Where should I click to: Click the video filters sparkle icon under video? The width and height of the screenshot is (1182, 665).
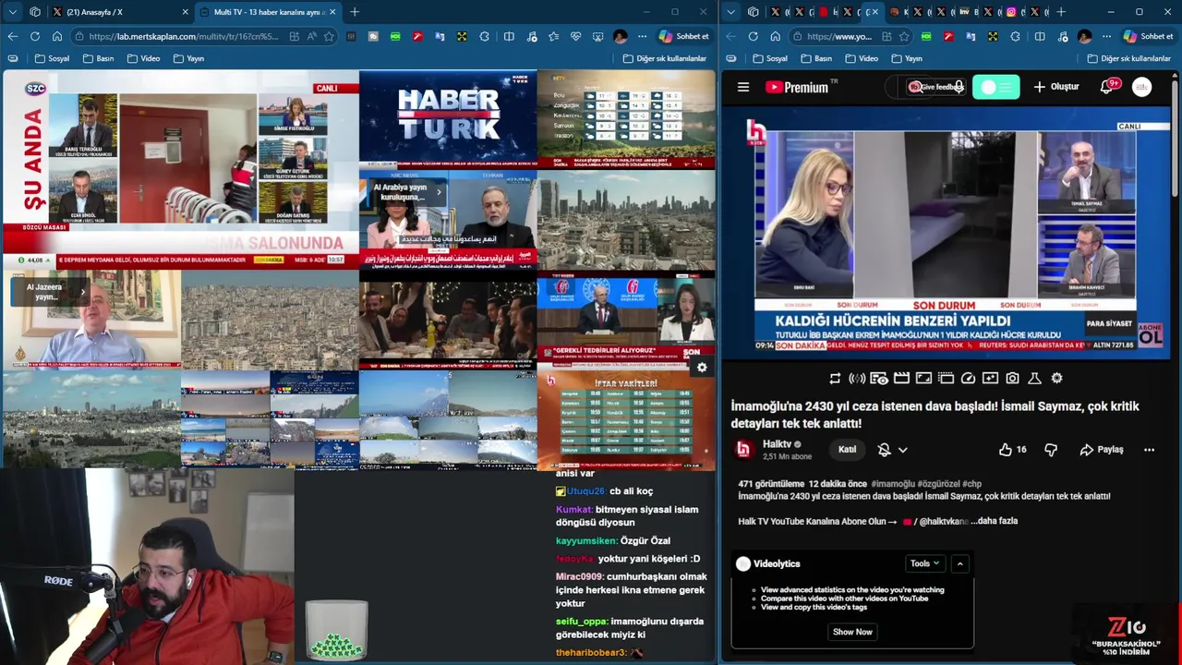pyautogui.click(x=990, y=378)
